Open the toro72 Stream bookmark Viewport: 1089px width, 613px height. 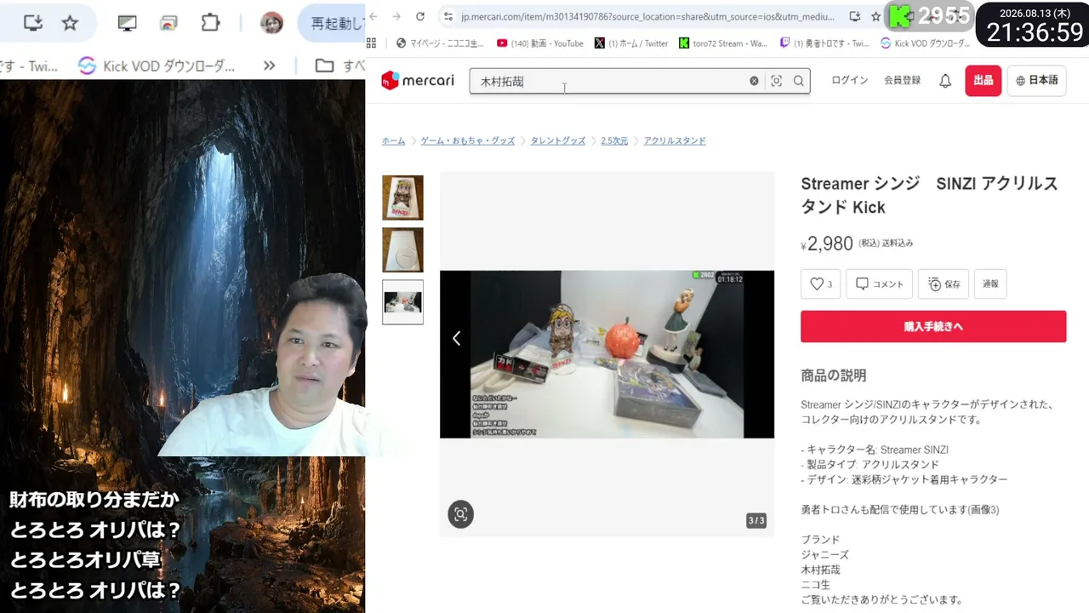tap(723, 43)
